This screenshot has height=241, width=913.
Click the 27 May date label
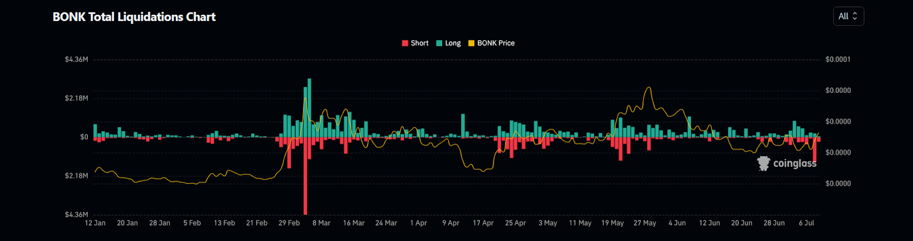(x=645, y=223)
